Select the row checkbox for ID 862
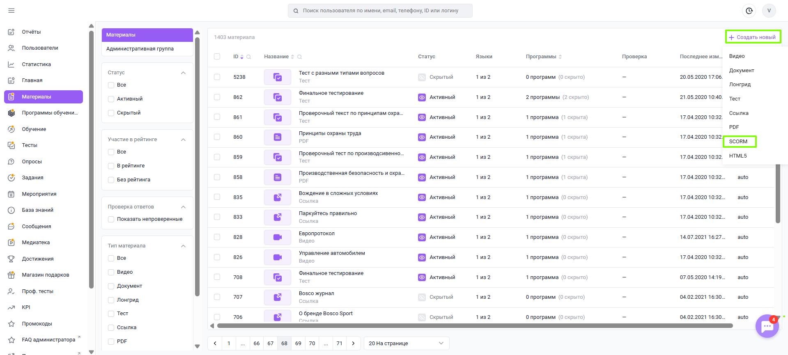 217,97
